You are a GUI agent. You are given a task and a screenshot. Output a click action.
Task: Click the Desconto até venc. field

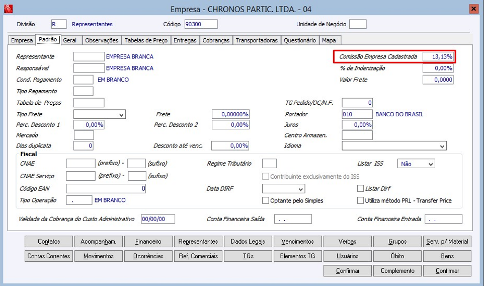(x=230, y=146)
